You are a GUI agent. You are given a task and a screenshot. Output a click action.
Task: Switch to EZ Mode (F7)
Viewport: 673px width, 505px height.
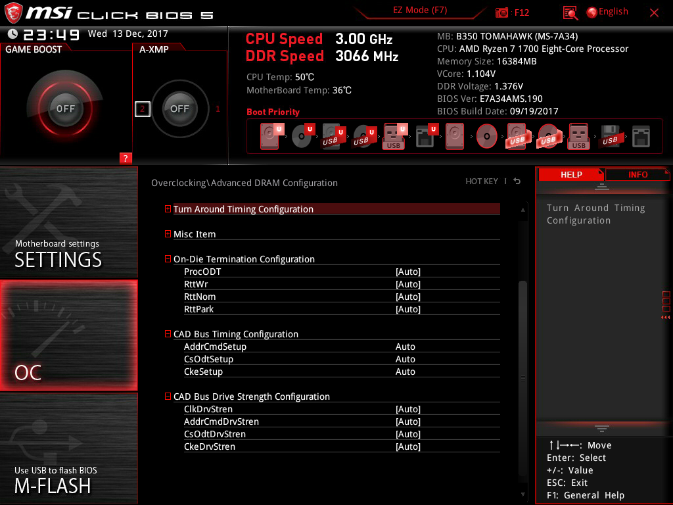[x=420, y=11]
